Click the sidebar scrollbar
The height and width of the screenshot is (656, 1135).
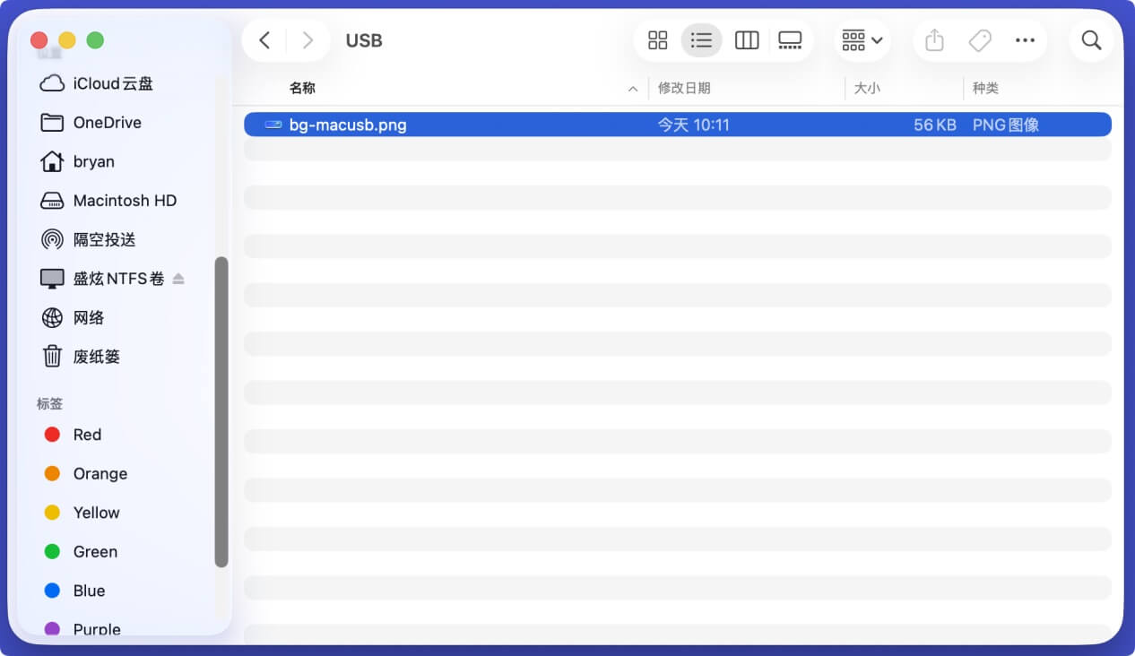pos(221,412)
